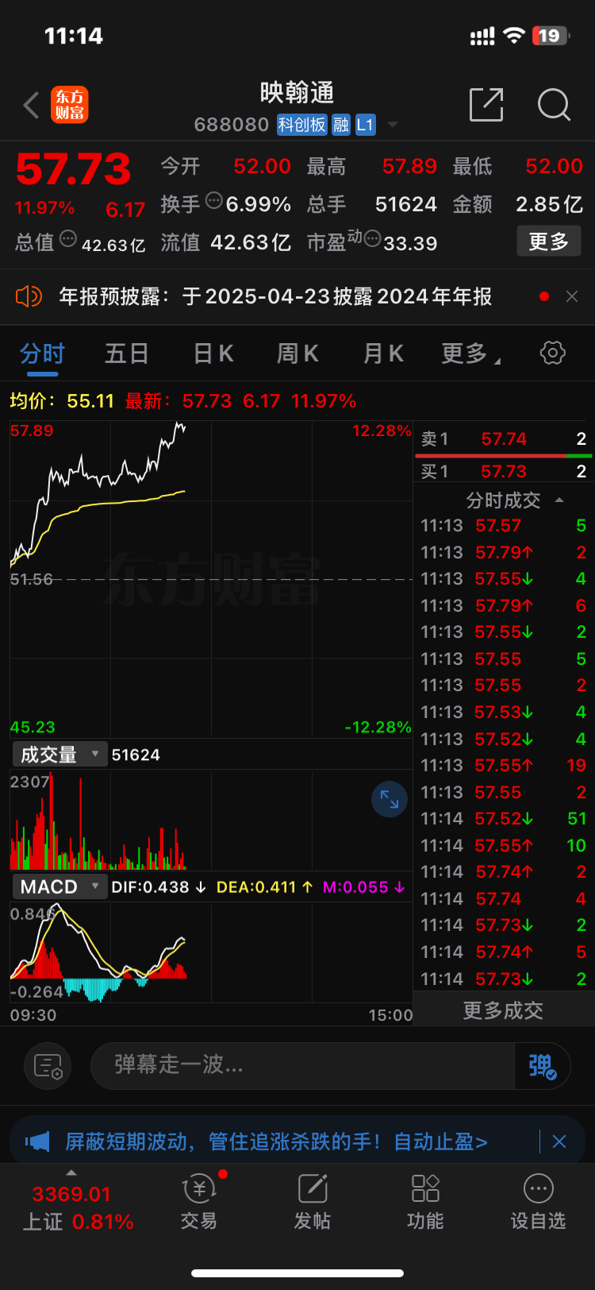This screenshot has height=1290, width=595.
Task: Tap the 总手 51624 value
Action: (x=405, y=204)
